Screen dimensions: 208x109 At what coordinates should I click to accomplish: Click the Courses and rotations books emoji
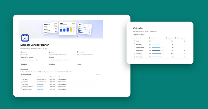click(21, 57)
